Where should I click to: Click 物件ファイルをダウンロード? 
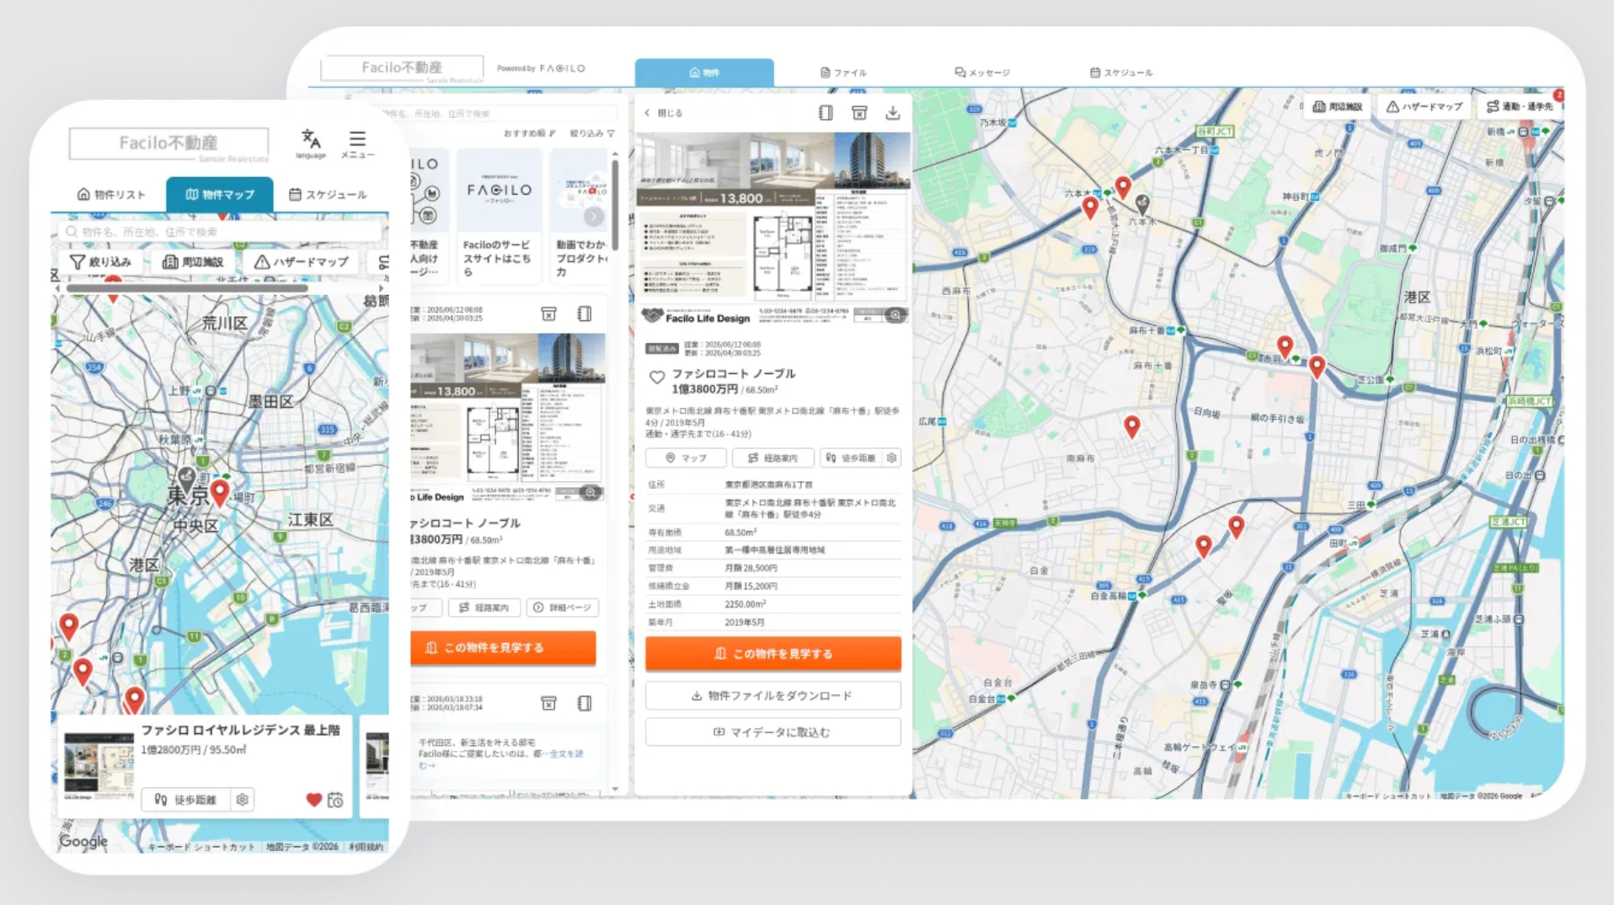click(773, 696)
